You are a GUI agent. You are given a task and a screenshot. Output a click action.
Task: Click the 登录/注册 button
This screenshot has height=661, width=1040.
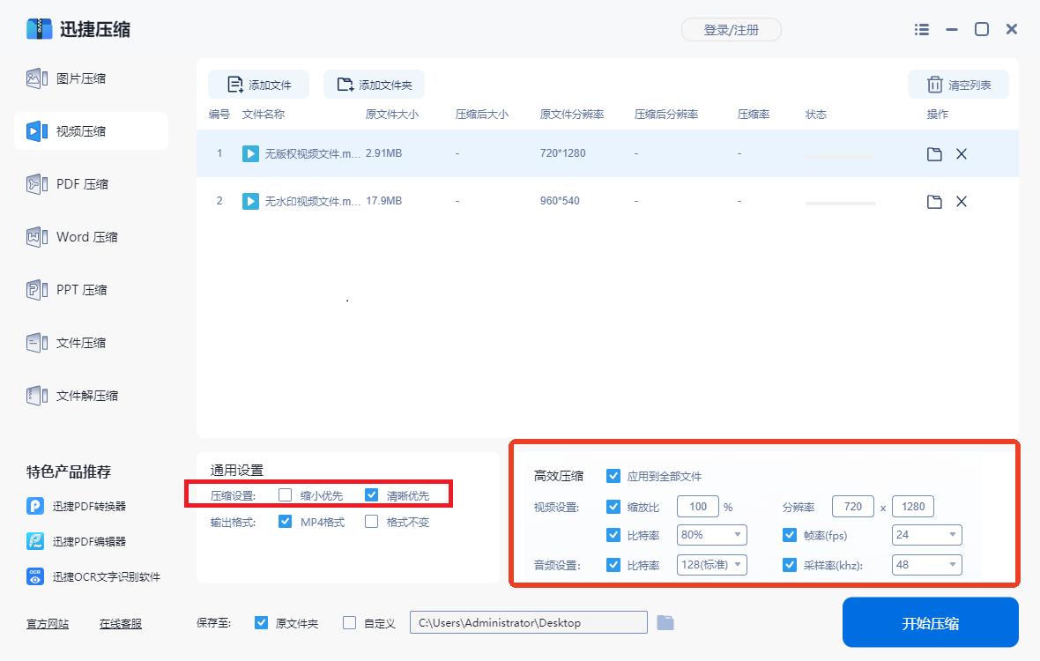[732, 29]
